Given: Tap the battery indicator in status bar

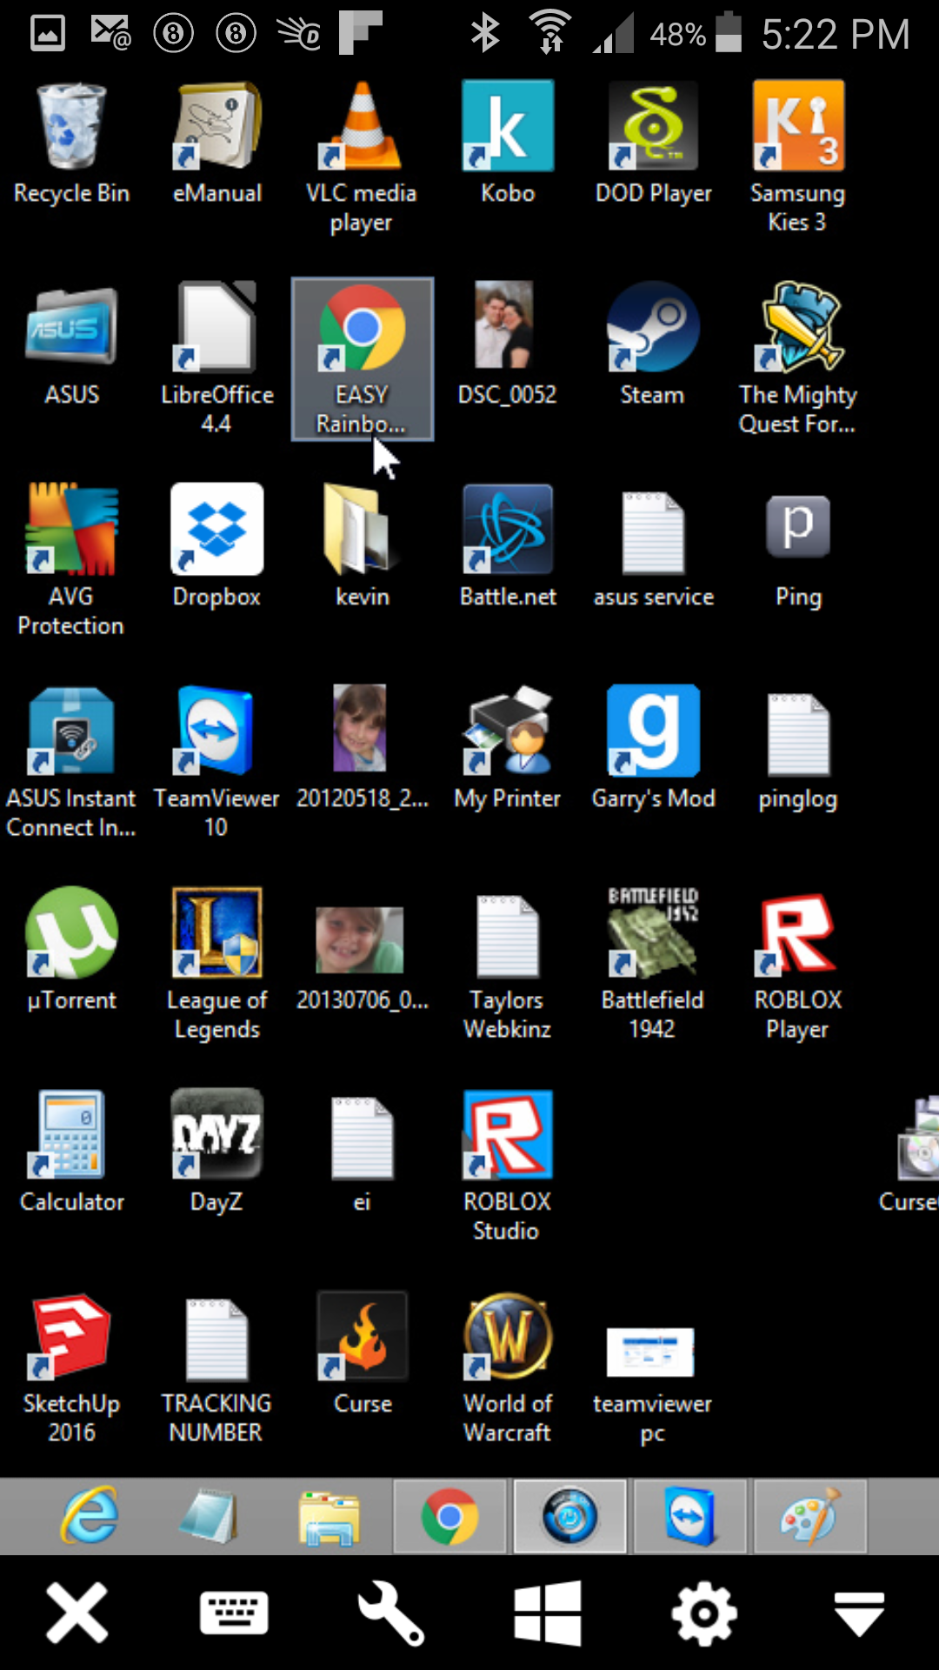Looking at the screenshot, I should click(729, 33).
